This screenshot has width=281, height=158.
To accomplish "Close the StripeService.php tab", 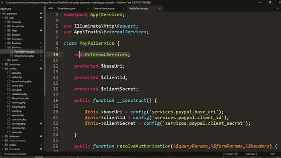I will [88, 9].
